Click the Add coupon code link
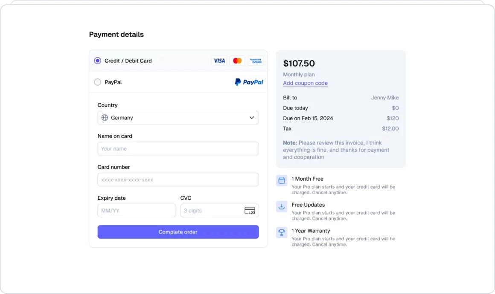Viewport: 495px width, 294px height. pos(305,83)
